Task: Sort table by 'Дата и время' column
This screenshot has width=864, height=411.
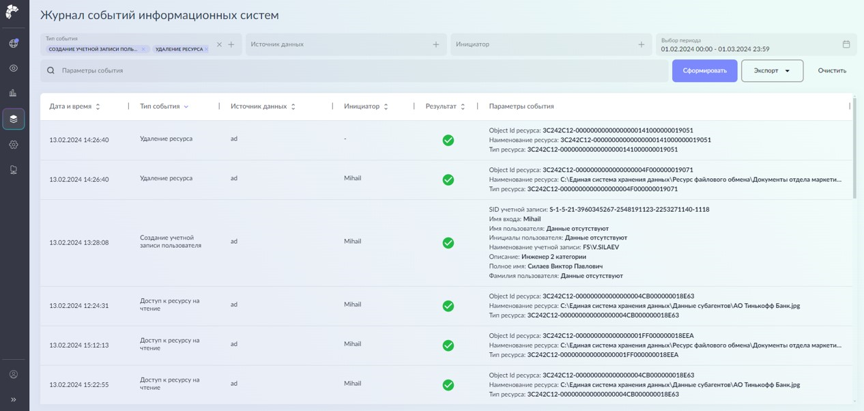Action: point(98,107)
